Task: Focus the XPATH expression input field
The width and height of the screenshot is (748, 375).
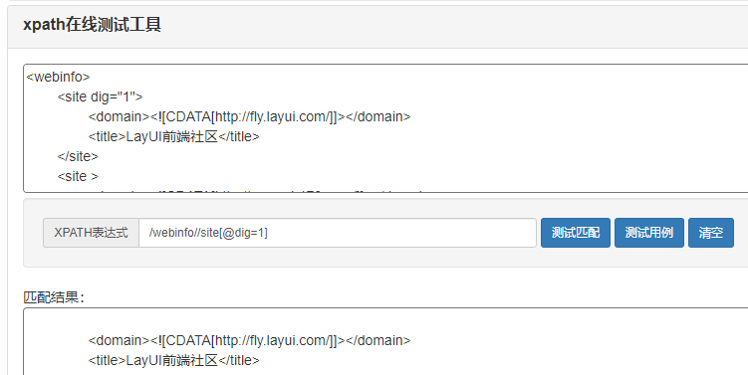Action: point(338,233)
